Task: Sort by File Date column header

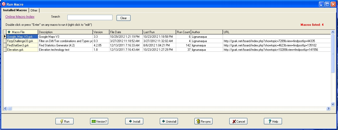Action: [126, 32]
